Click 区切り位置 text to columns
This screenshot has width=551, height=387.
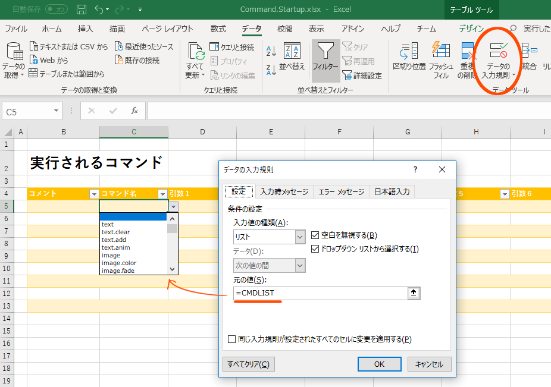(x=409, y=56)
